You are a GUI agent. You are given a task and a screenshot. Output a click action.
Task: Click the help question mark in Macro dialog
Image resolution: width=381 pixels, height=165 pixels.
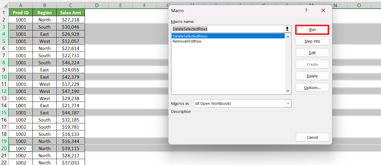point(306,10)
